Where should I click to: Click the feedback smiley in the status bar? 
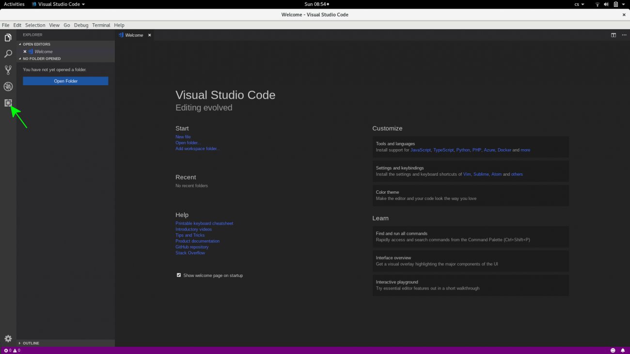click(613, 350)
